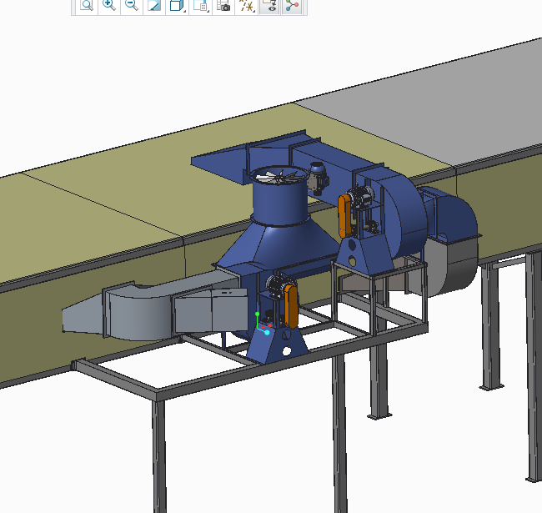
Task: Click the Zoom Out magnifier icon
Action: pos(132,6)
